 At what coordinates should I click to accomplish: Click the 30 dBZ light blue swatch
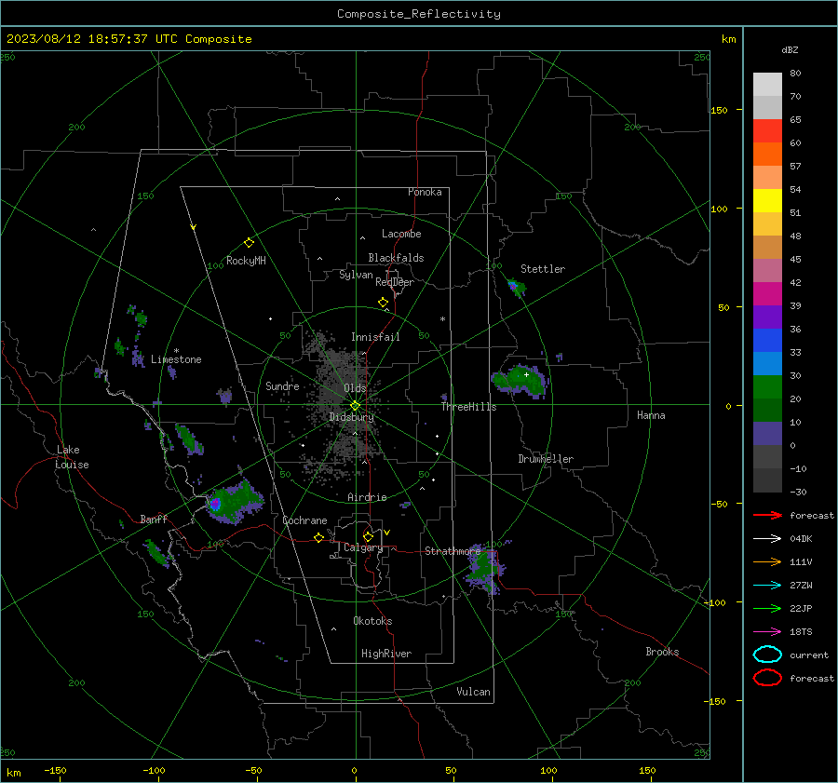[x=767, y=363]
